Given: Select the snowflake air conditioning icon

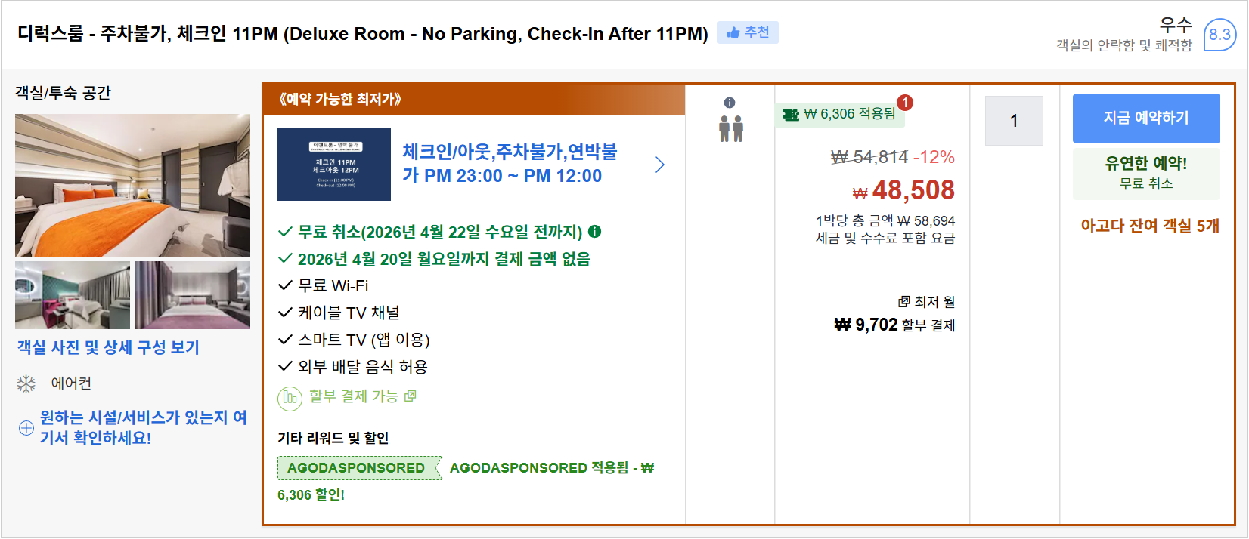Looking at the screenshot, I should (x=26, y=383).
